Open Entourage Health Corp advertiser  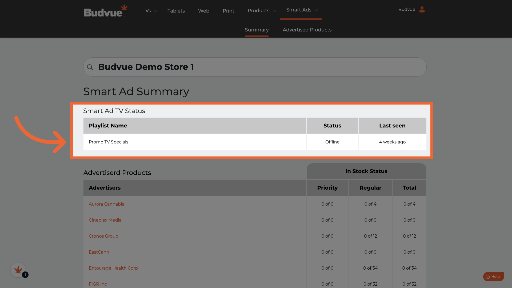[x=113, y=268]
